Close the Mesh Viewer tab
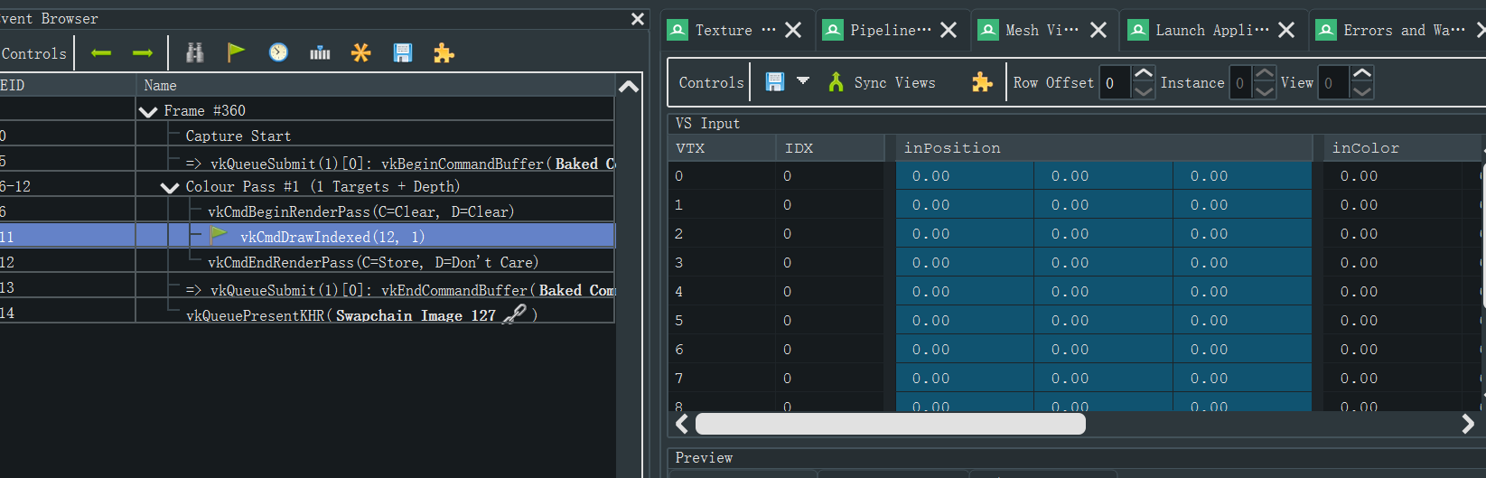This screenshot has width=1486, height=478. pos(1098,30)
